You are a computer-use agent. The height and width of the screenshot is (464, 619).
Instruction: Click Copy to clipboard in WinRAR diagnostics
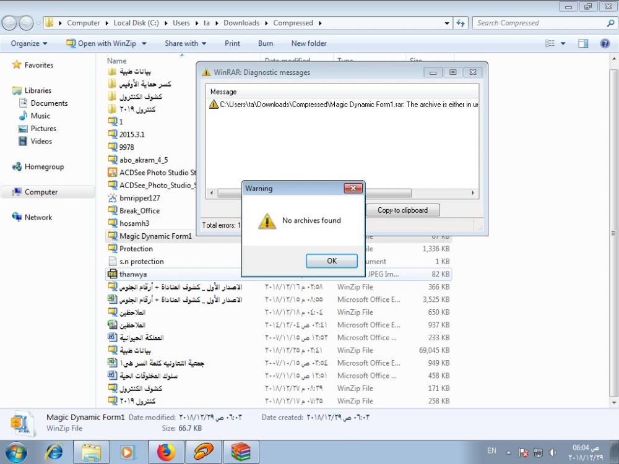[402, 210]
